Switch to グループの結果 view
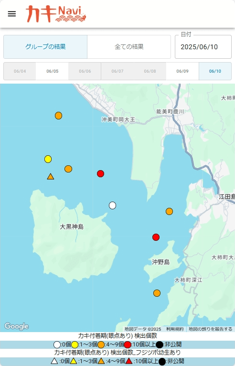The height and width of the screenshot is (366, 235). coord(45,47)
